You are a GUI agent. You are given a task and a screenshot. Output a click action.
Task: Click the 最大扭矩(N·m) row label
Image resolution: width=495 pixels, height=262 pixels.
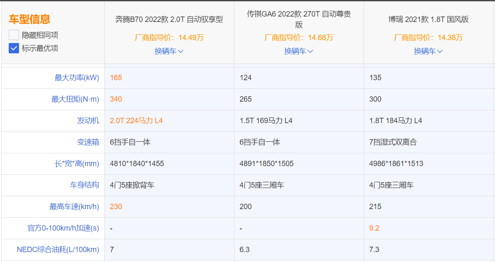(75, 99)
